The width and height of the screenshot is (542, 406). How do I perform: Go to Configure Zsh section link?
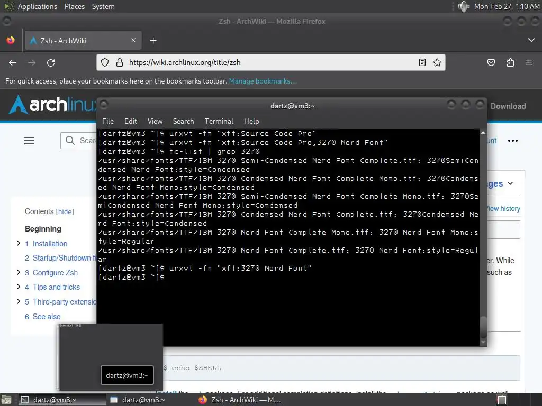pos(55,273)
